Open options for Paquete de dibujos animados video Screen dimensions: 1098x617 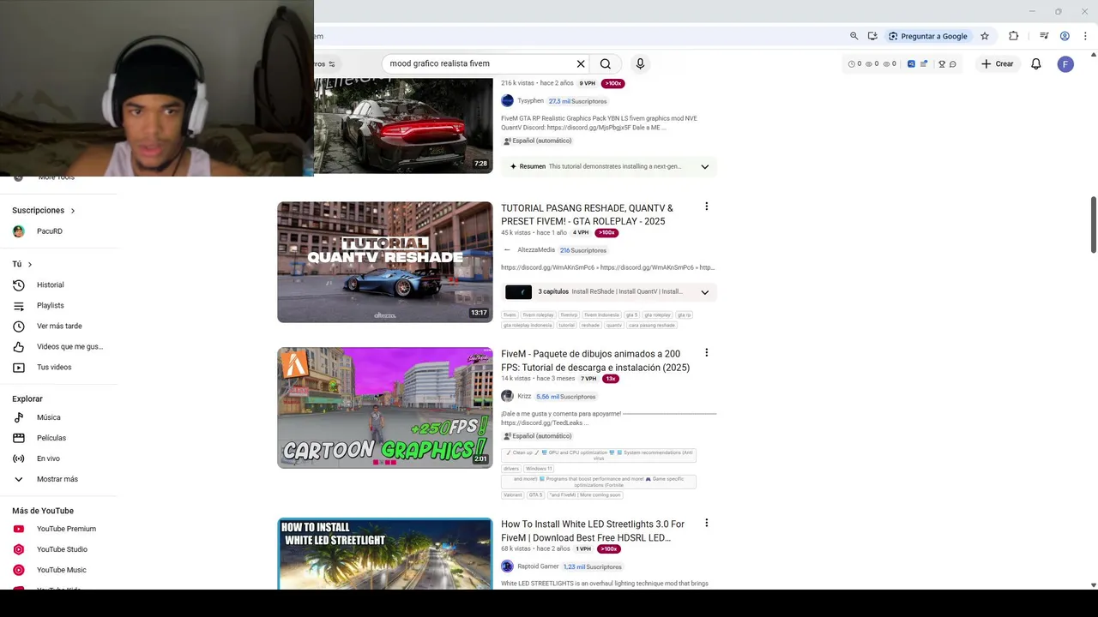tap(706, 352)
